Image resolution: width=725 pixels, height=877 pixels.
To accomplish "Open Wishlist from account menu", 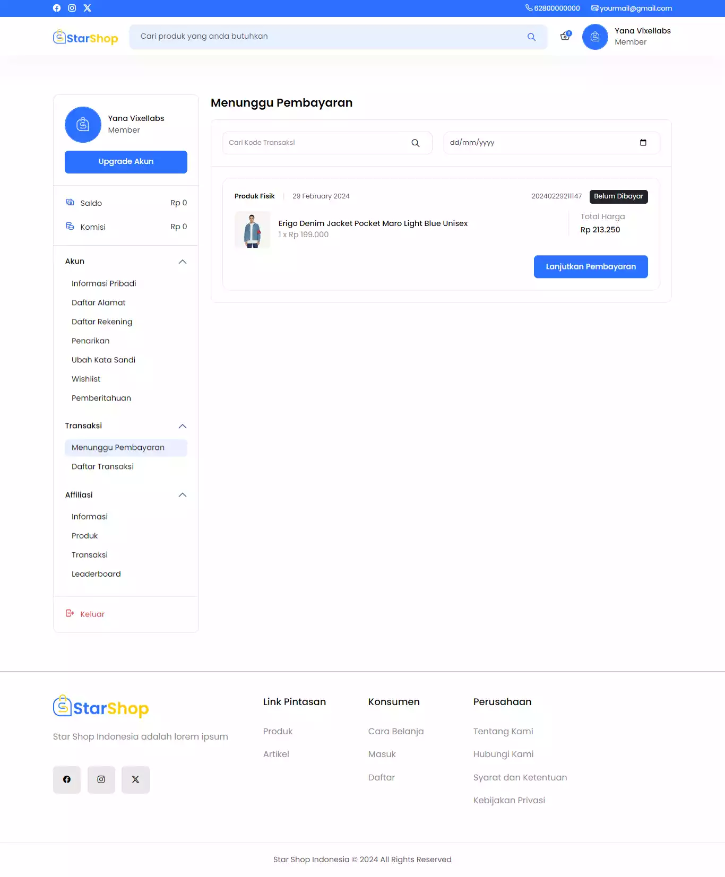I will (86, 379).
